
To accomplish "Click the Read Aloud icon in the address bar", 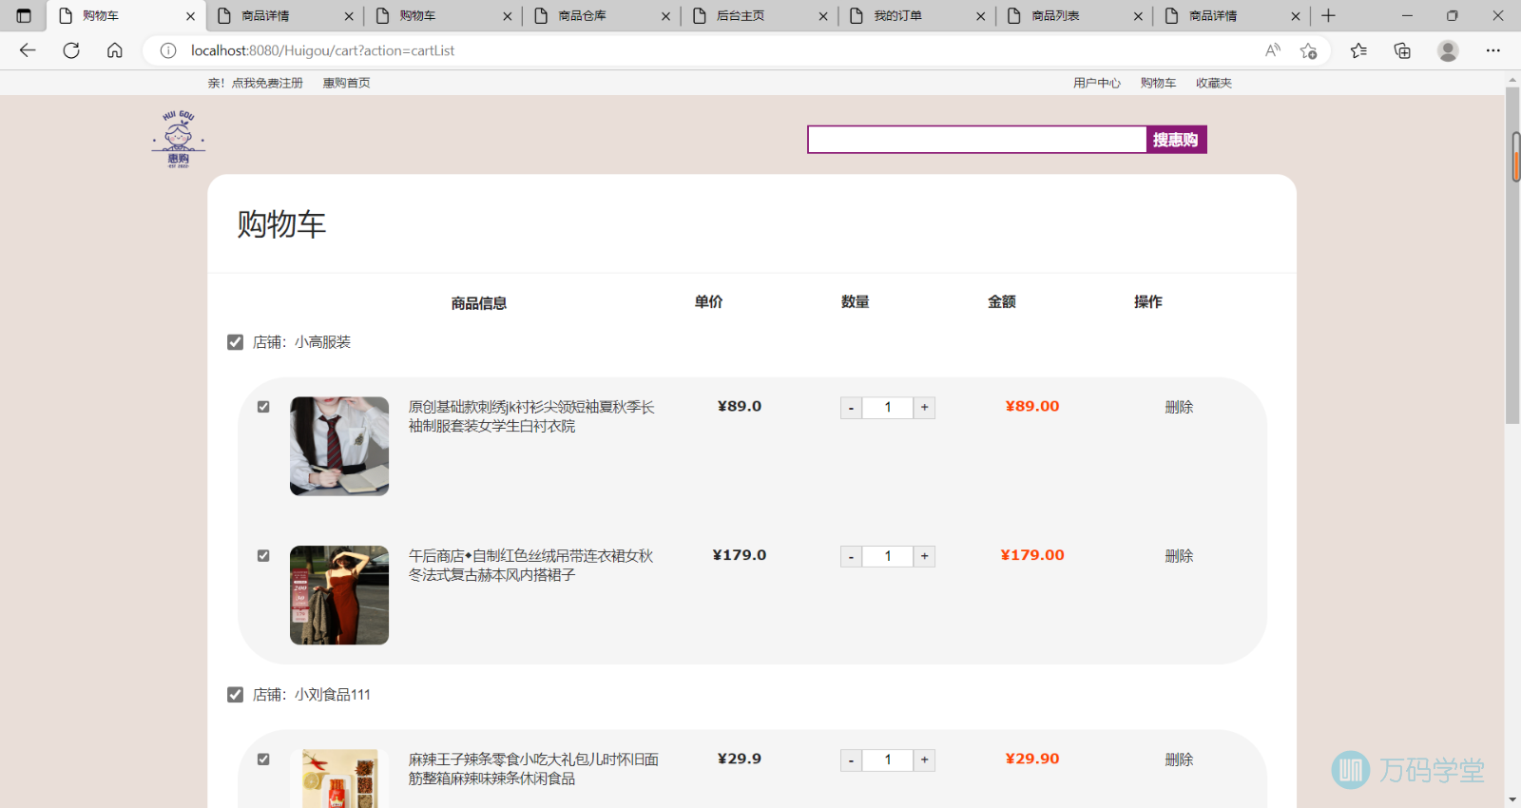I will point(1272,50).
